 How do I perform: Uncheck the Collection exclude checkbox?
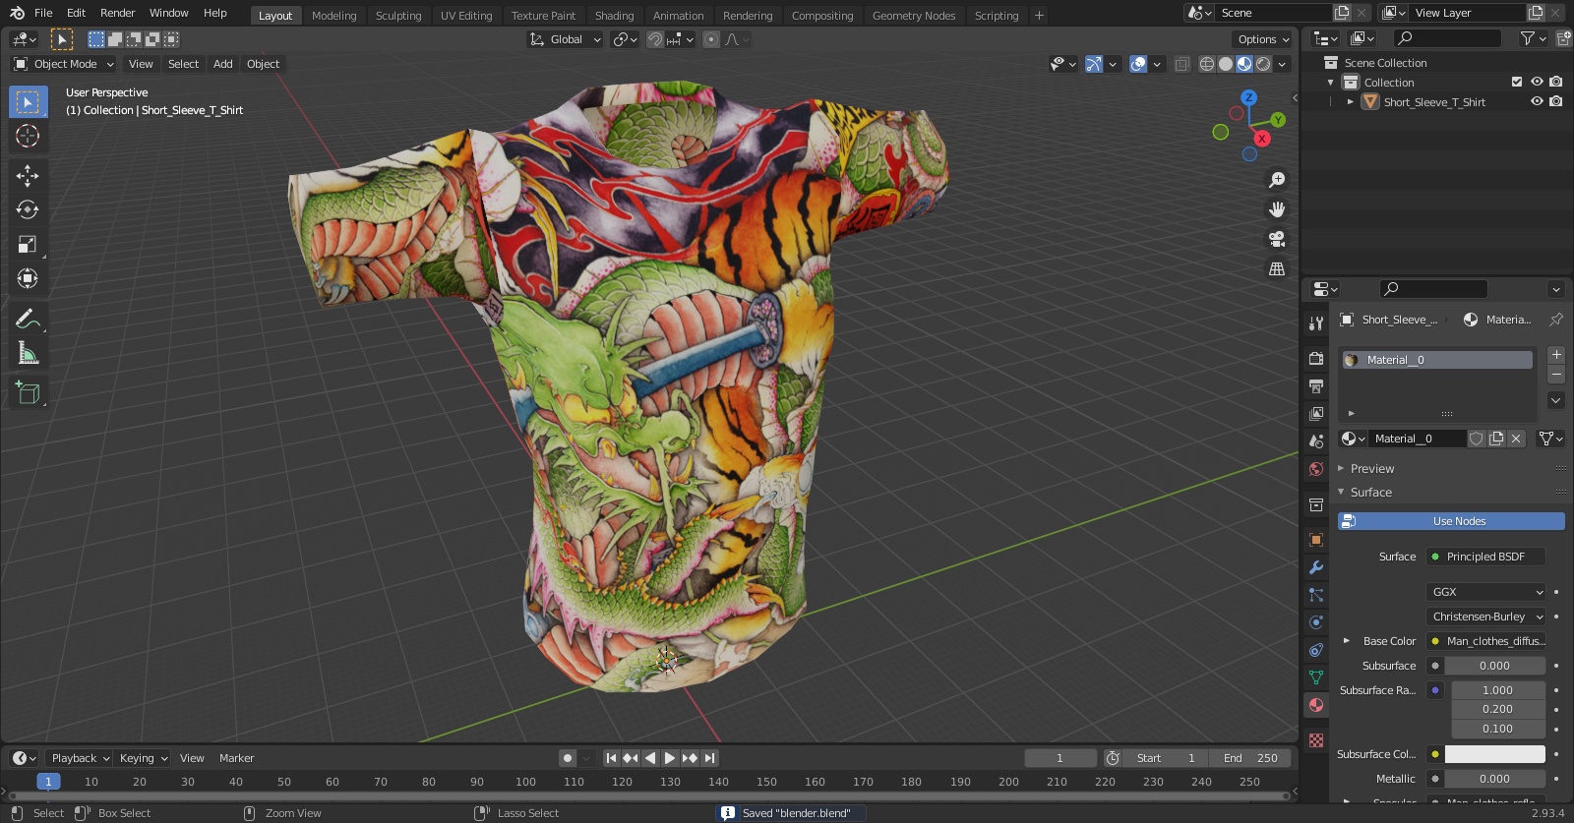(1517, 82)
